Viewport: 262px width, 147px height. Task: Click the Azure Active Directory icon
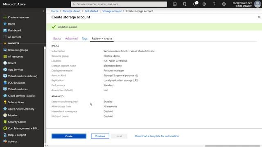5,109
